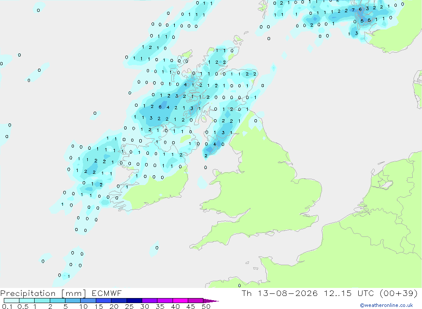Click the "0.5" legend scale label
Screen dimensions: 422x309
point(23,306)
